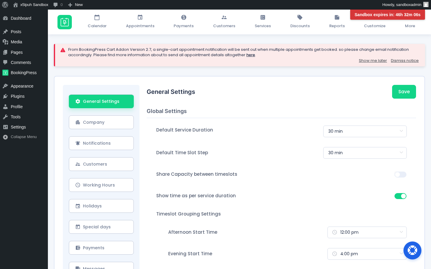Screen dimensions: 431x269
Task: Open Afternoon Start Time dropdown arrow
Action: click(x=401, y=232)
